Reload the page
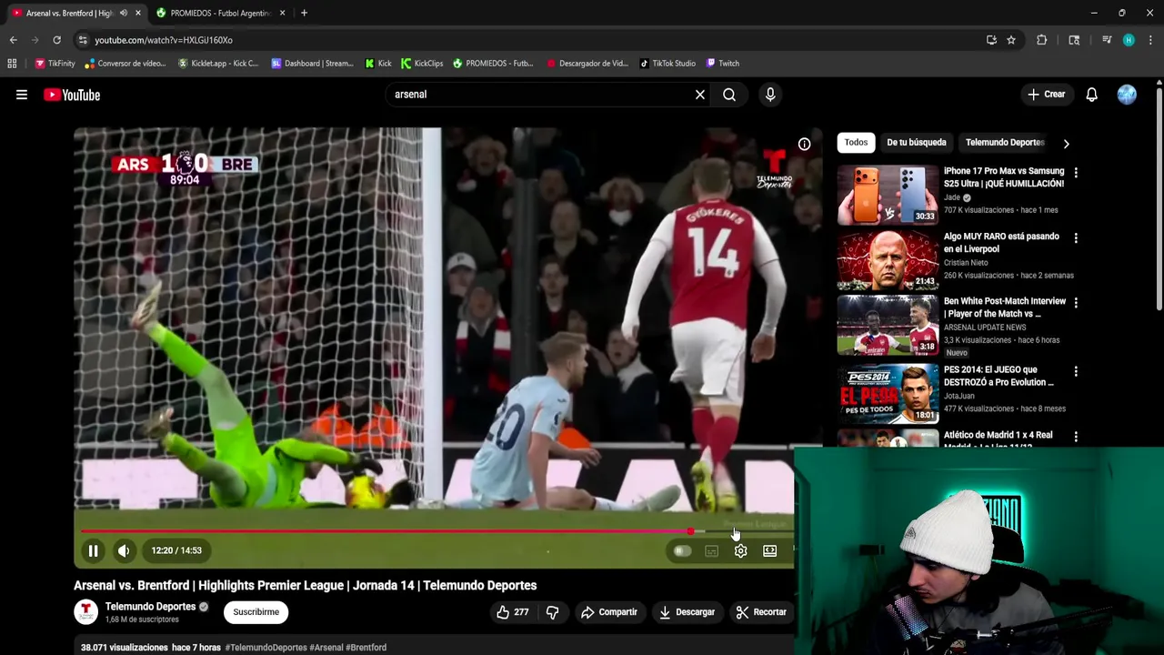 [56, 40]
